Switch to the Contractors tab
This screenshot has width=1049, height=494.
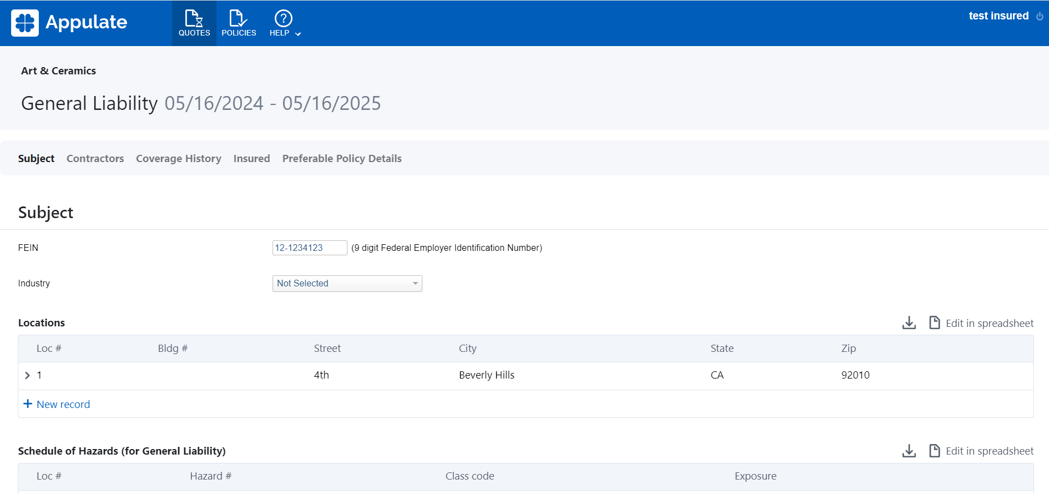click(95, 159)
